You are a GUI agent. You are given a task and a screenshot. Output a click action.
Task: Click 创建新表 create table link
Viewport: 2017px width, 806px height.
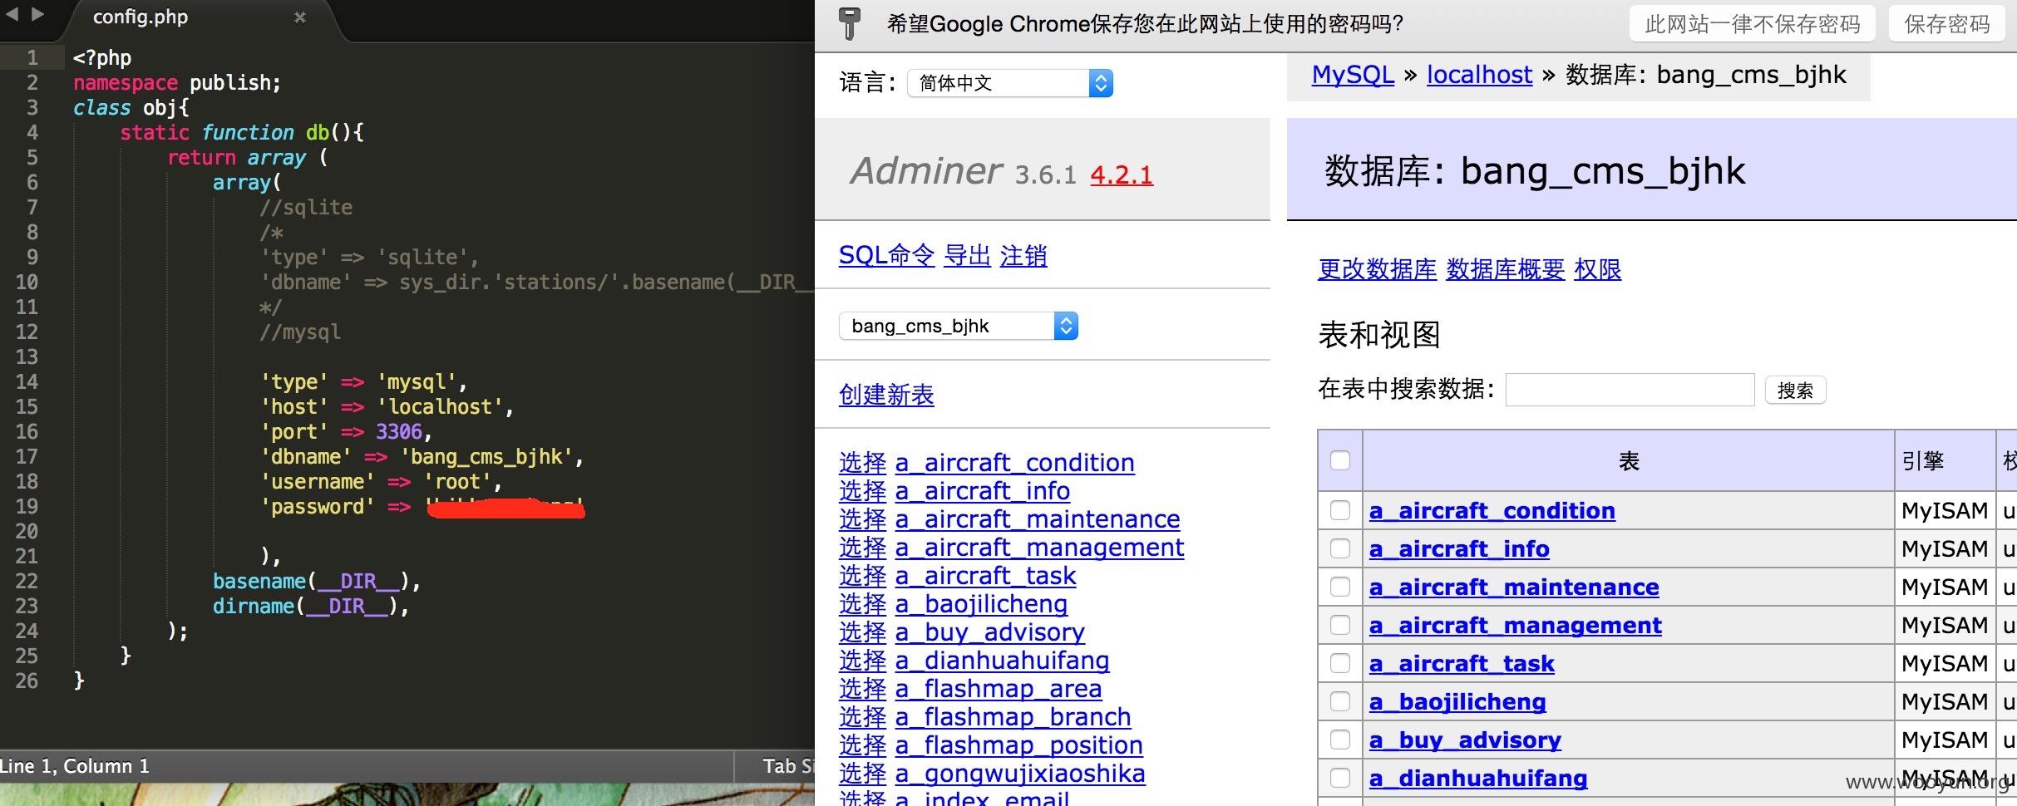click(886, 394)
